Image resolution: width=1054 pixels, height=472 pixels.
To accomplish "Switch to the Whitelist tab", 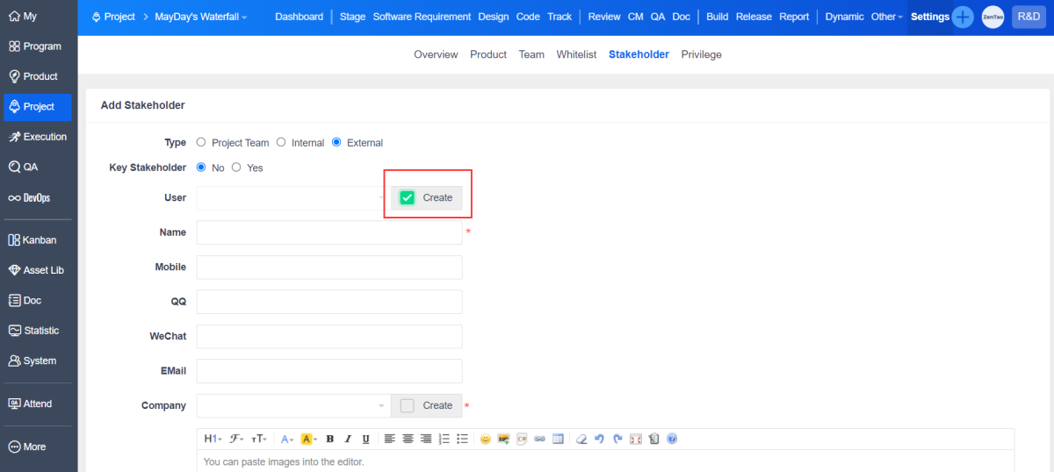I will click(576, 54).
